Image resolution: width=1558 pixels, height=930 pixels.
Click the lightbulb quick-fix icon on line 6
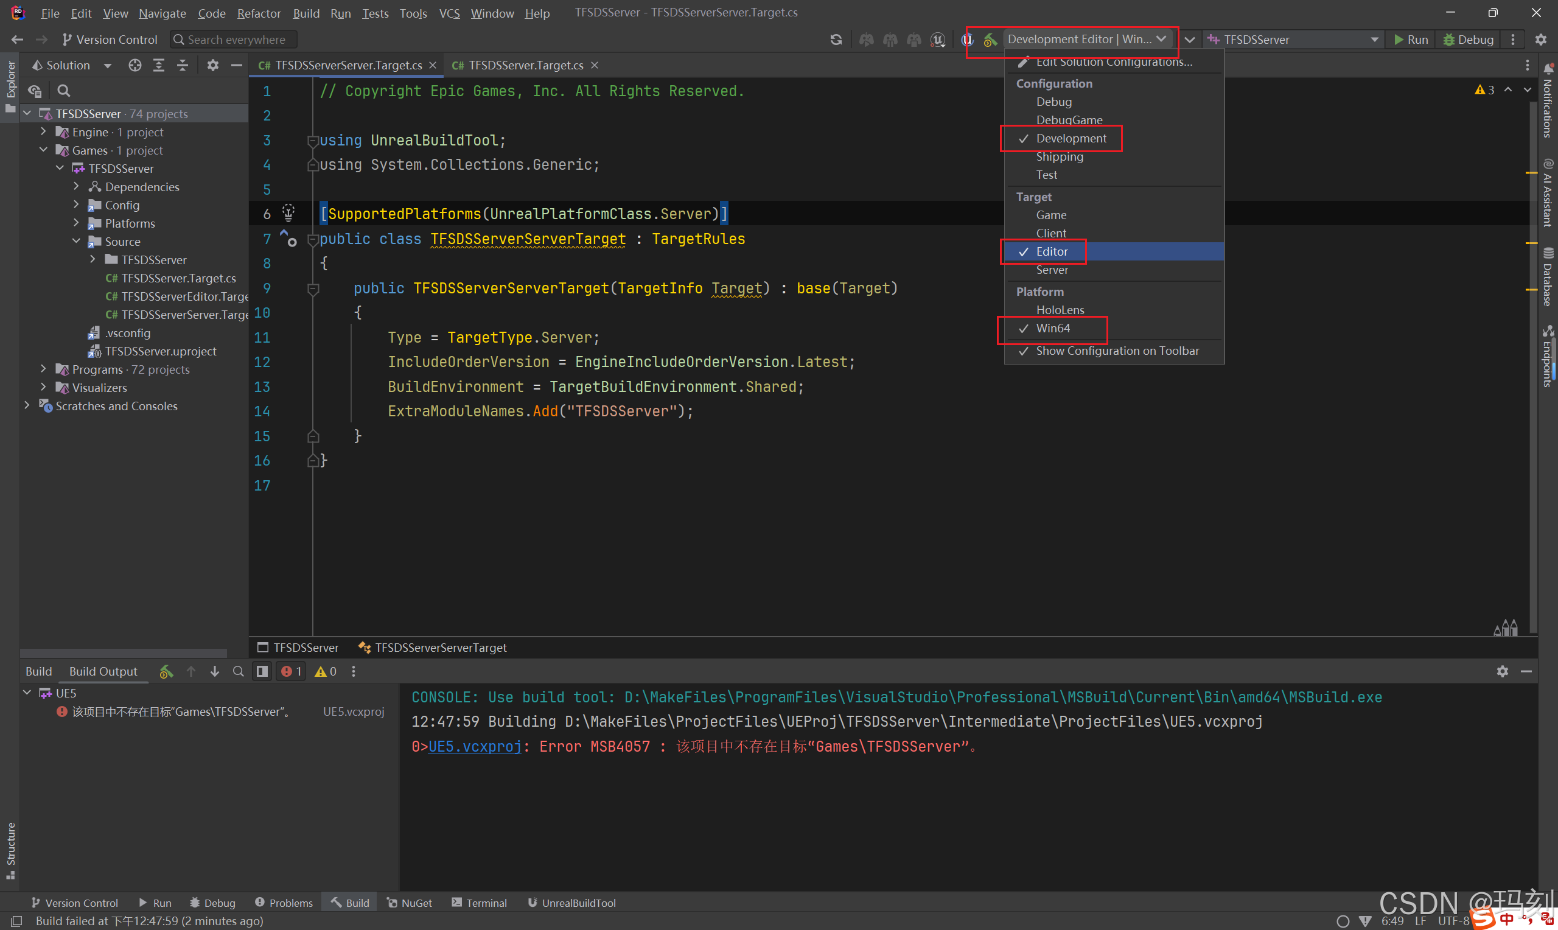(x=288, y=213)
